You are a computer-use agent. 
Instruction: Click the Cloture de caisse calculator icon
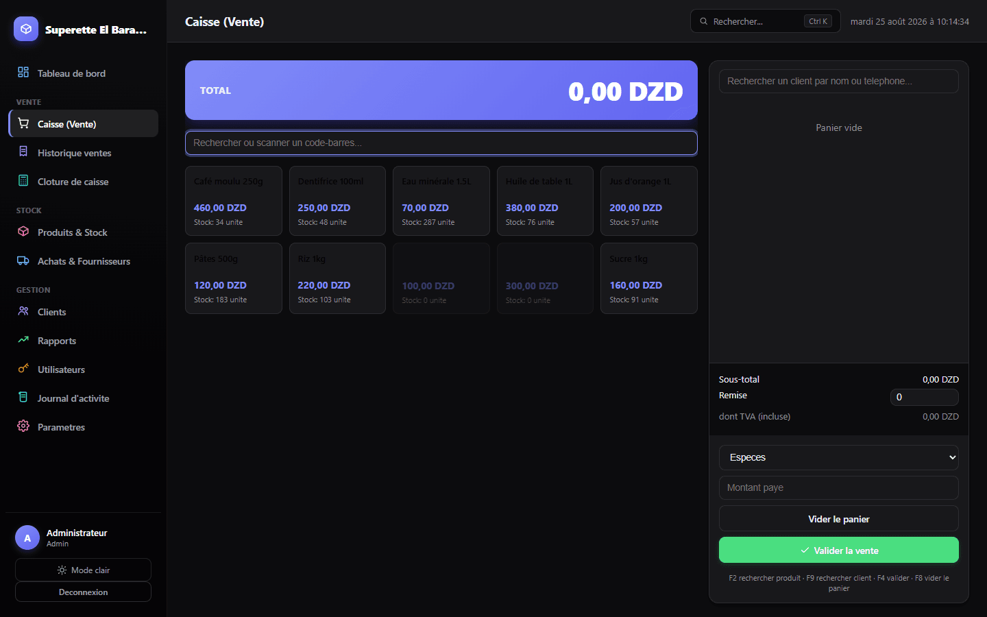point(23,180)
